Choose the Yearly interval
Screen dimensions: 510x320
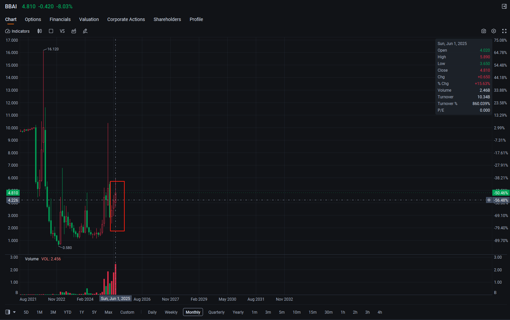coord(238,312)
